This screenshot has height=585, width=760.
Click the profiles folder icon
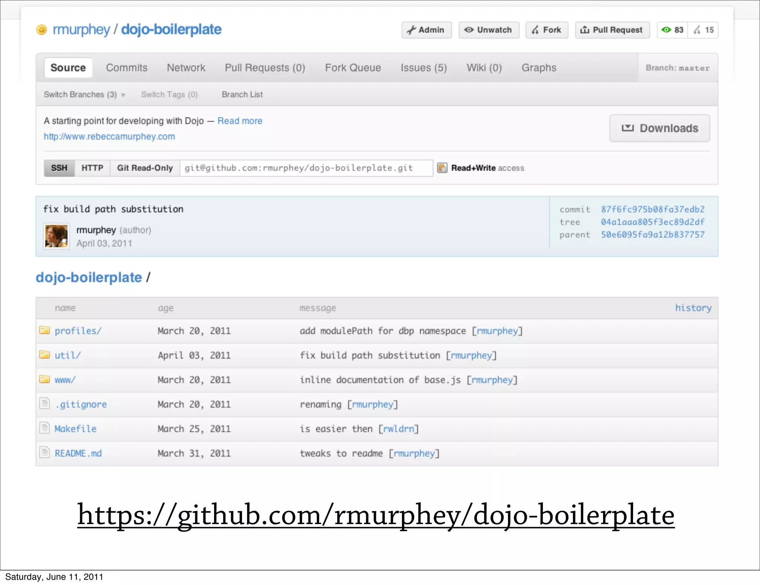[45, 330]
